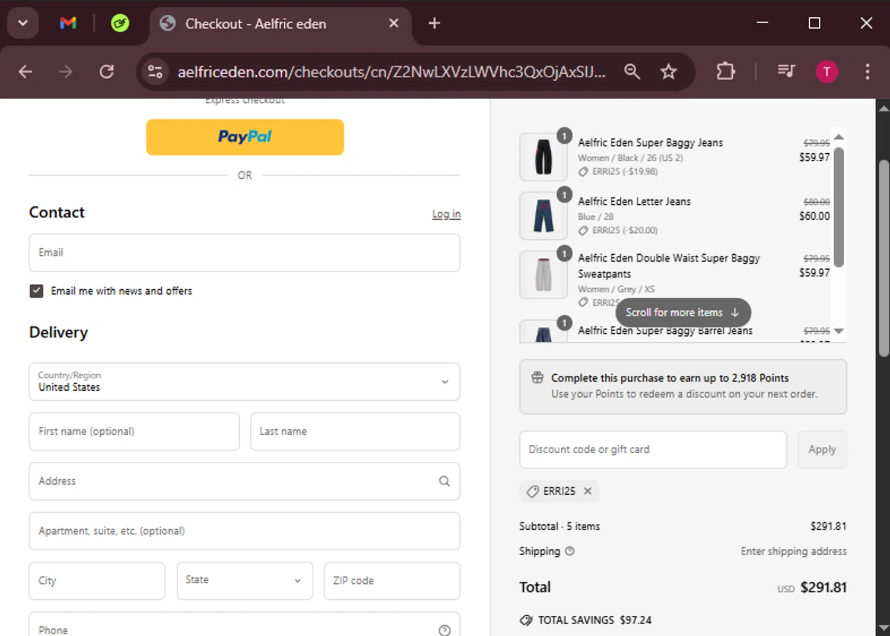Viewport: 890px width, 636px height.
Task: Focus the First name (optional) field
Action: (134, 432)
